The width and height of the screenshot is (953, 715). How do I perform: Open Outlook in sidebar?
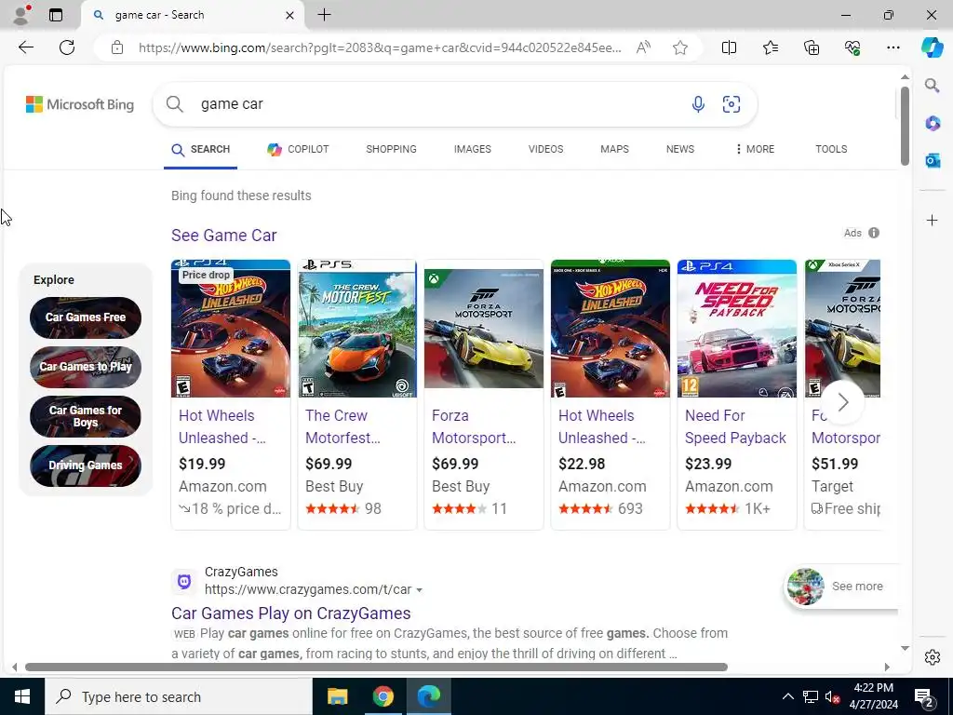(933, 160)
